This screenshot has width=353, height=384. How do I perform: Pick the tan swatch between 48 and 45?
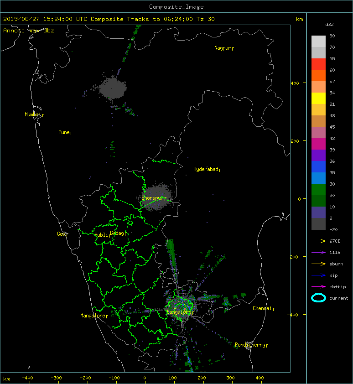click(318, 121)
